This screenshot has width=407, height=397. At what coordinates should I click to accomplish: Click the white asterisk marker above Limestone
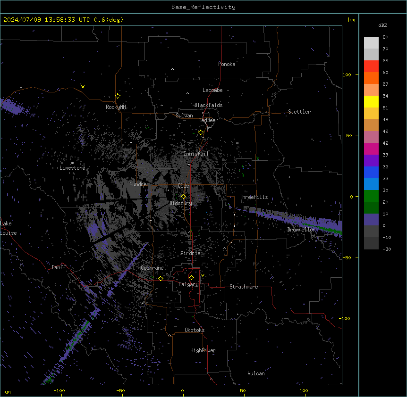coord(72,163)
